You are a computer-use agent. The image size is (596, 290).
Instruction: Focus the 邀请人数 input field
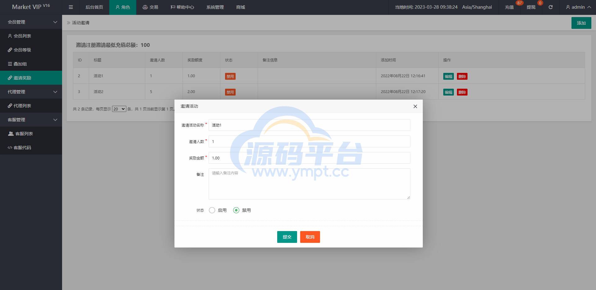(309, 141)
